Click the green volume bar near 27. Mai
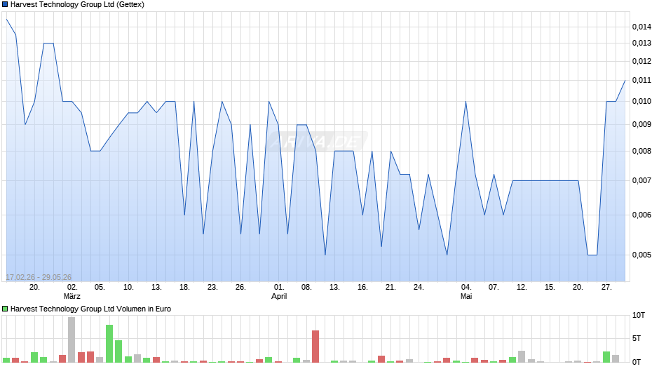The height and width of the screenshot is (369, 659). tap(606, 357)
